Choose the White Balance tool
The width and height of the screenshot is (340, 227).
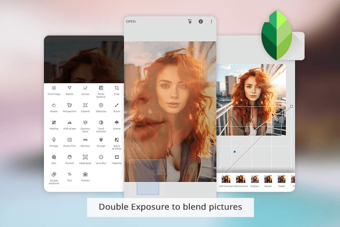click(101, 92)
